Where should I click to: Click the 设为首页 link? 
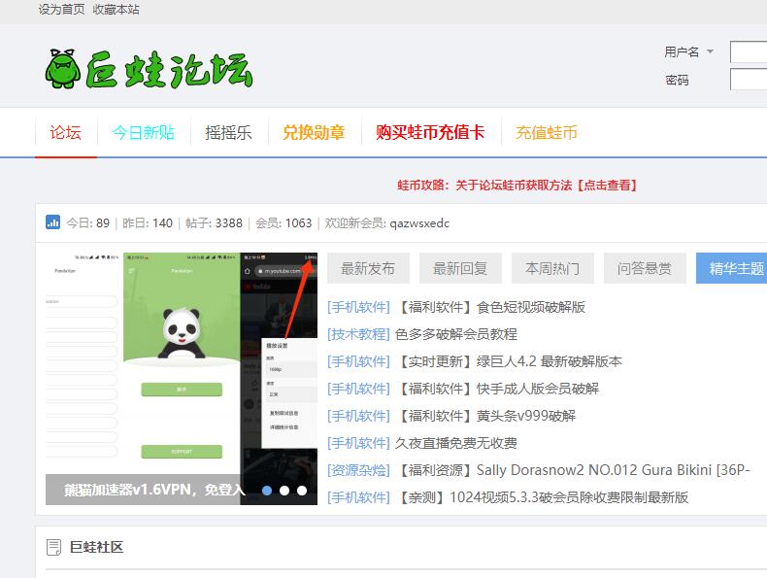(61, 9)
